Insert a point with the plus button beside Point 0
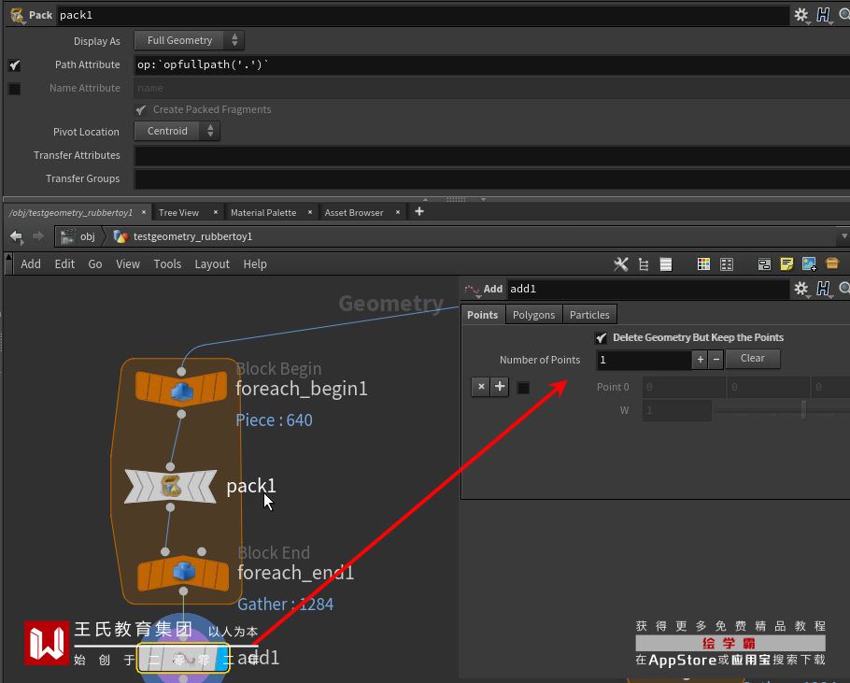850x683 pixels. pos(500,387)
